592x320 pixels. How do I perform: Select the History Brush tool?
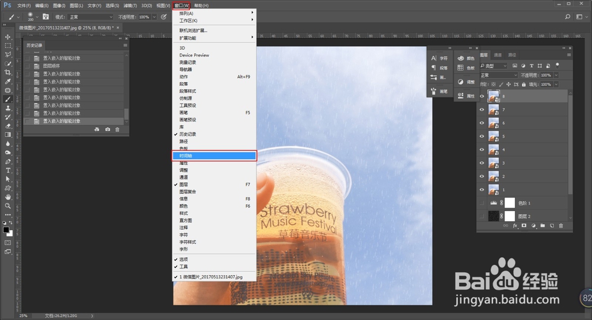[x=8, y=117]
